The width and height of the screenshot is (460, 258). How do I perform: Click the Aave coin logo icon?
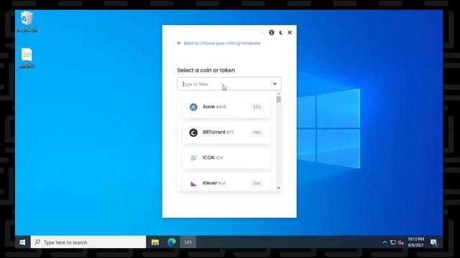click(193, 107)
